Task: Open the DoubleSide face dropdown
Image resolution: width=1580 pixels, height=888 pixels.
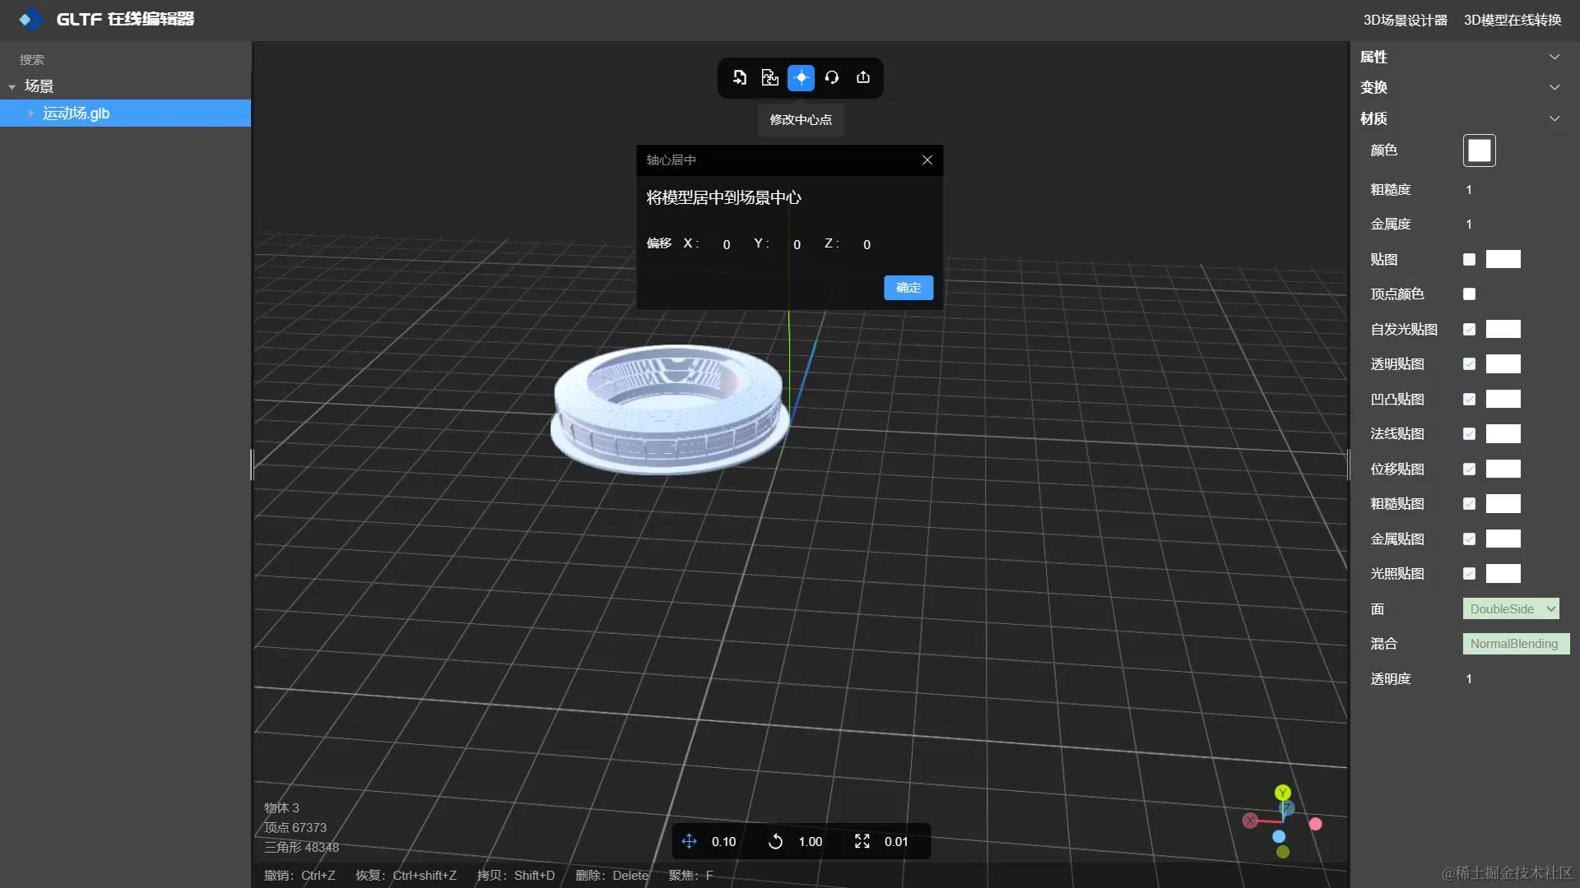Action: coord(1511,609)
